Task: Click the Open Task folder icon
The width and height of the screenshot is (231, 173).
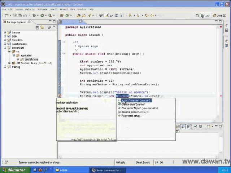Action: point(84,15)
